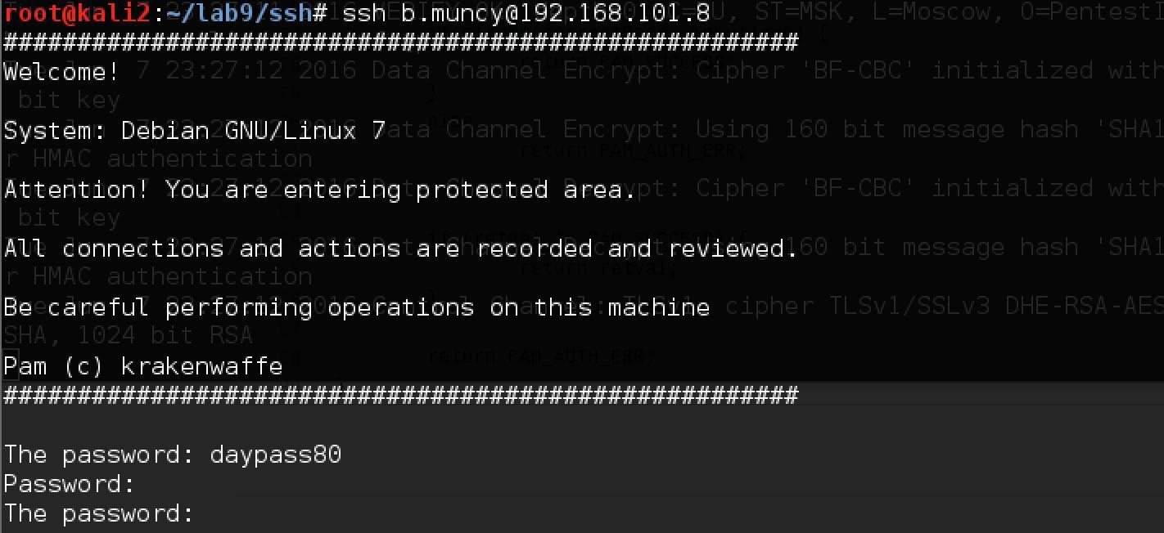Click the word 'ssh' in the command
Image resolution: width=1164 pixels, height=533 pixels.
[363, 13]
